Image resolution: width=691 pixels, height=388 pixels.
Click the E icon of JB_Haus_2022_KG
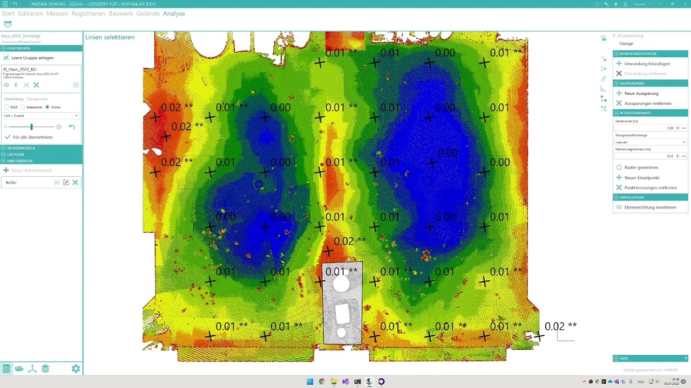[x=16, y=85]
